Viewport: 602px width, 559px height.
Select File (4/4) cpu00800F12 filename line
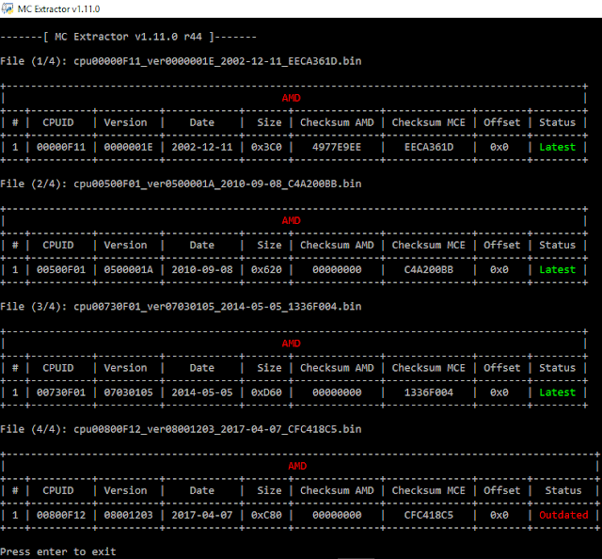181,429
